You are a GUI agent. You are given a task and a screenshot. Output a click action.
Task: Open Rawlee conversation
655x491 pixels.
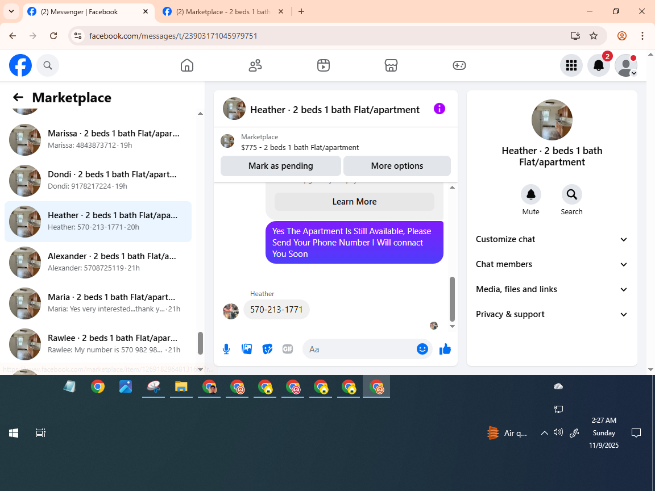[98, 344]
